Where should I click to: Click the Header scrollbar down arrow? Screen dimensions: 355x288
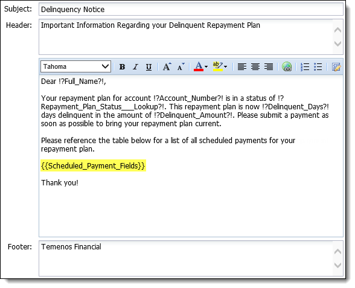337,43
